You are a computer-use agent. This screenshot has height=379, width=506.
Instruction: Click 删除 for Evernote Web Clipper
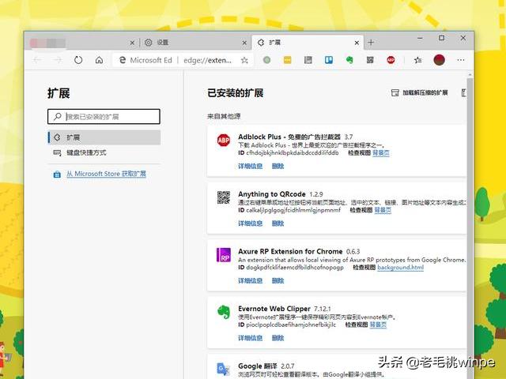click(x=278, y=337)
